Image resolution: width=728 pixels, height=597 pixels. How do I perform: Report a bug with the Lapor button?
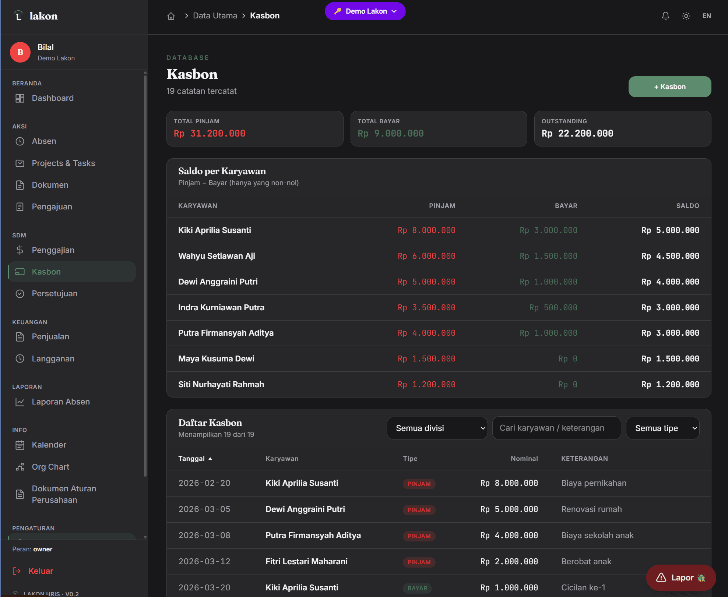[681, 578]
